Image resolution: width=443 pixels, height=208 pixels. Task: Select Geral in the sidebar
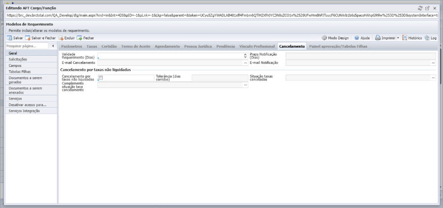[31, 53]
